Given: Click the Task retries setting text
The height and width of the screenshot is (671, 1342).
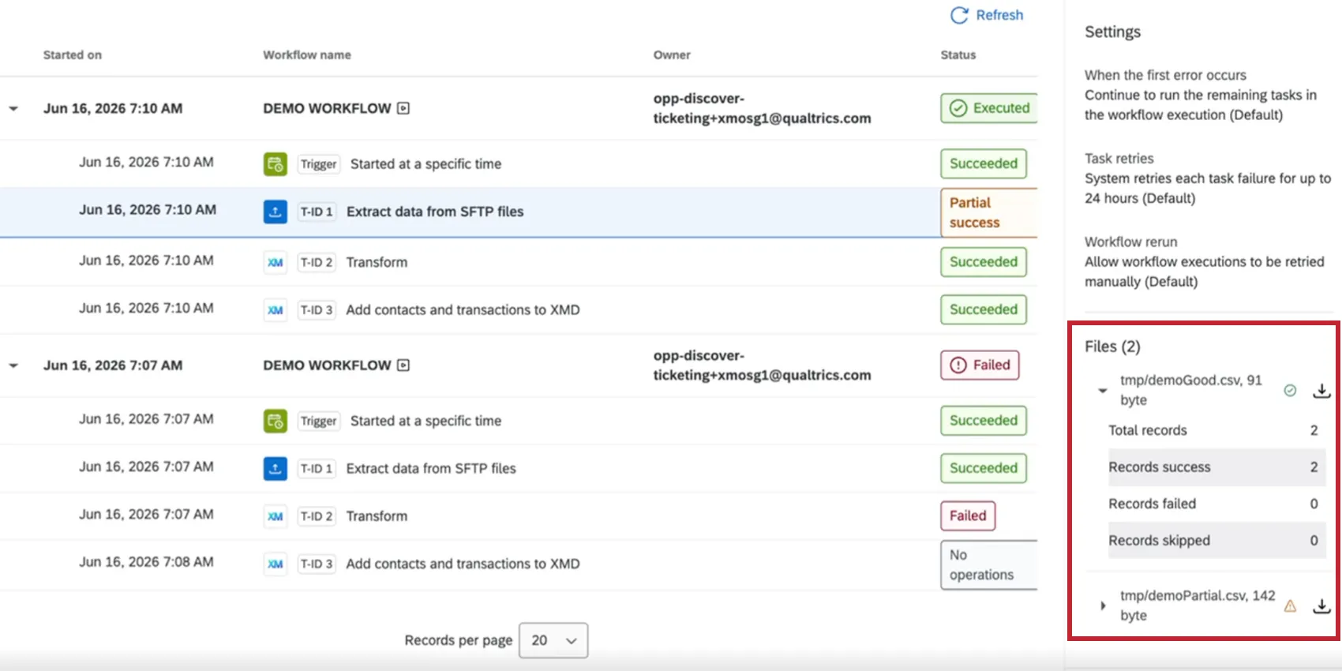Looking at the screenshot, I should (1208, 178).
